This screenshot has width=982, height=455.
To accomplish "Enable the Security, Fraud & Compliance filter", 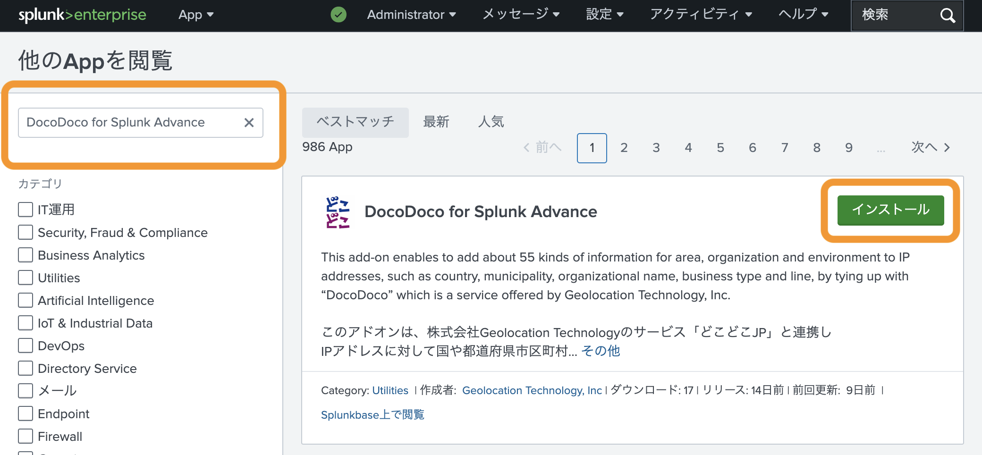I will click(x=25, y=232).
